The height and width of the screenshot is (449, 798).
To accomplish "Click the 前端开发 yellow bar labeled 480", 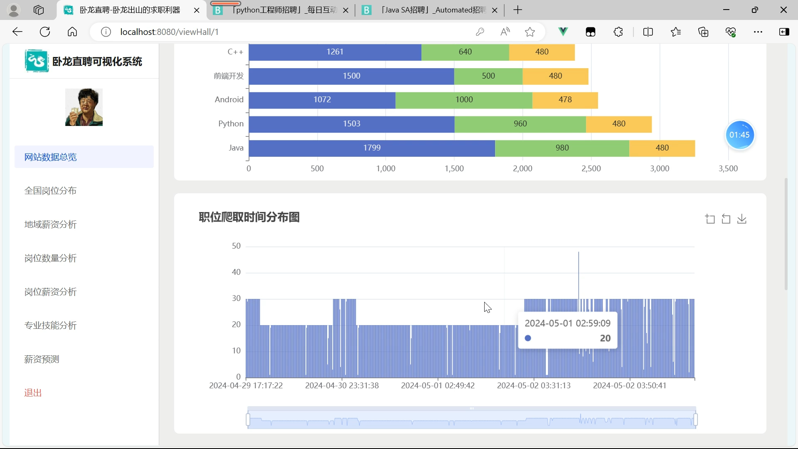I will coord(555,76).
